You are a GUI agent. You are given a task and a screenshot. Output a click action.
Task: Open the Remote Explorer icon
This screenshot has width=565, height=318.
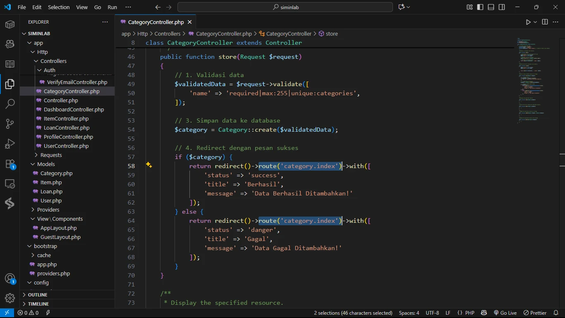tap(10, 184)
